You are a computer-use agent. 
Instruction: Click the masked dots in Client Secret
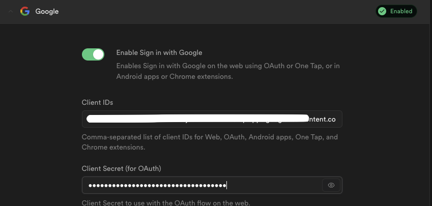(157, 185)
